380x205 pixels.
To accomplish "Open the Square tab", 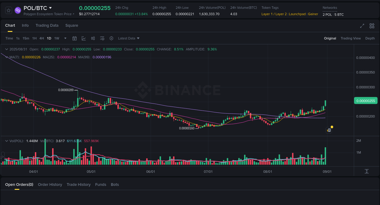I will click(72, 26).
